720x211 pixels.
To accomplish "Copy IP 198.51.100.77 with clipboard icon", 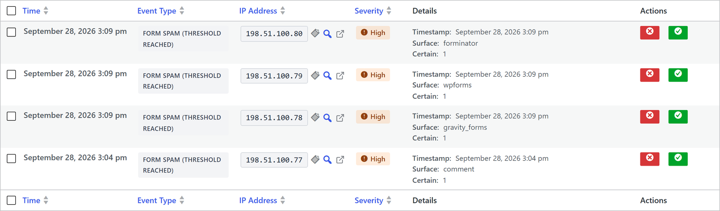I will tap(315, 159).
